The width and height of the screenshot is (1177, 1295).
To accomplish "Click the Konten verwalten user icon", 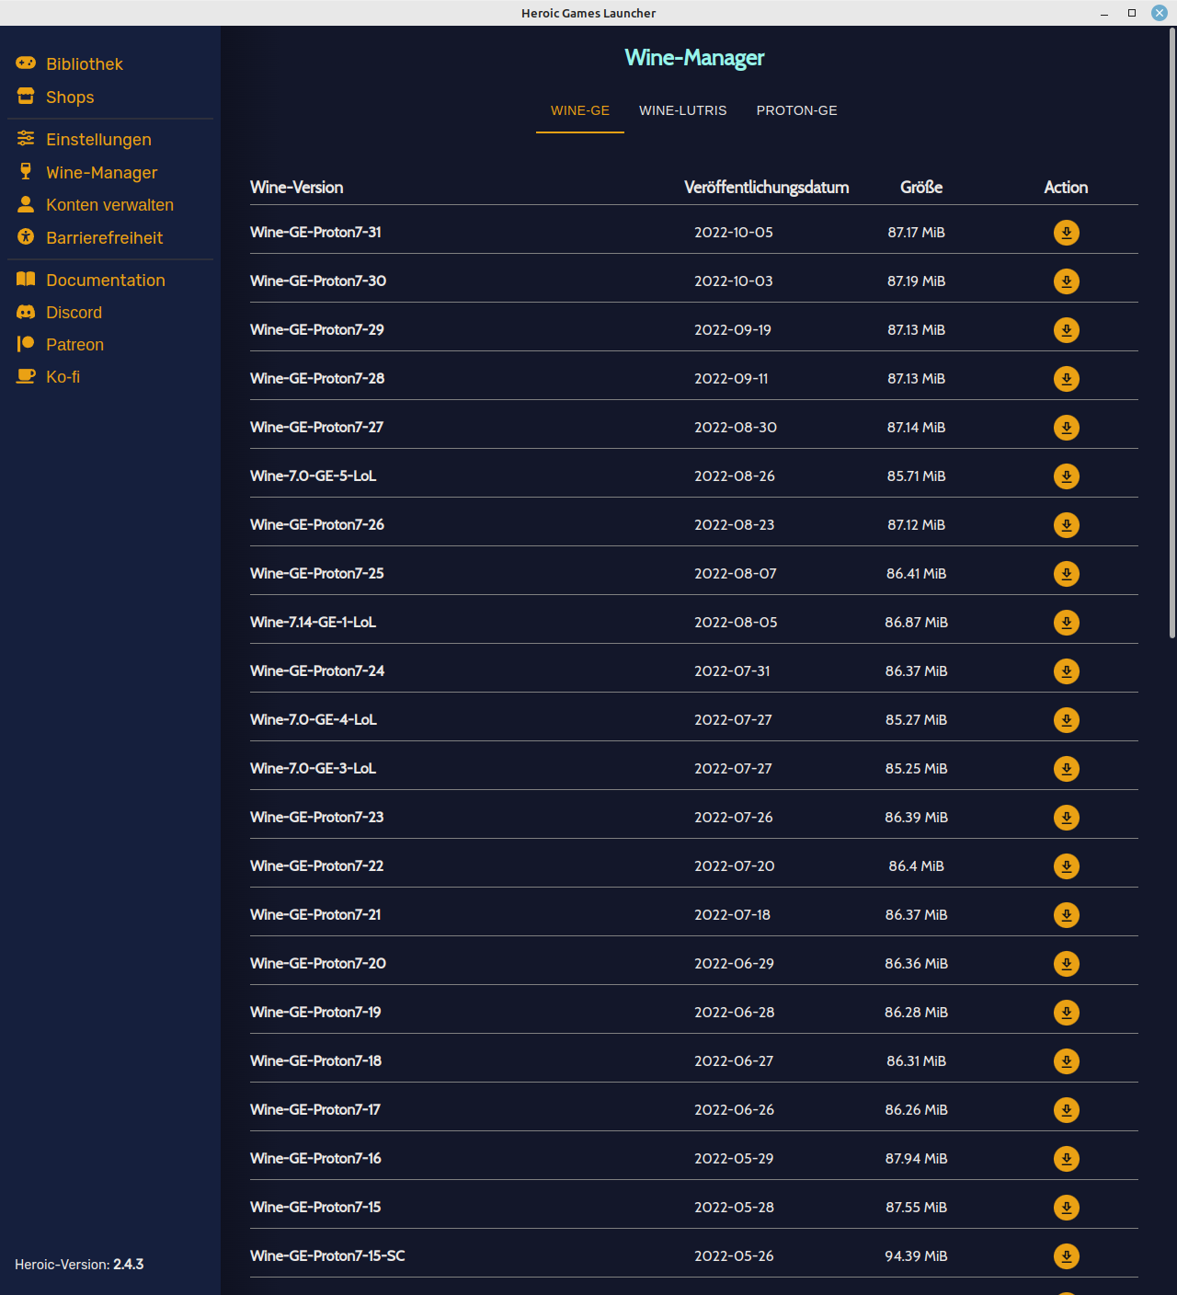I will (26, 204).
